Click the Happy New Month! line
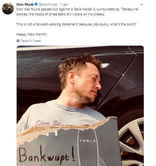 tap(31, 34)
